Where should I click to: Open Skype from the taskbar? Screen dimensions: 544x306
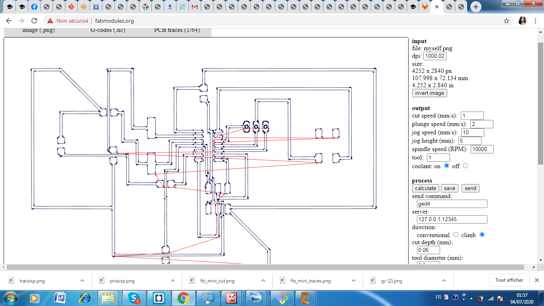click(x=134, y=298)
